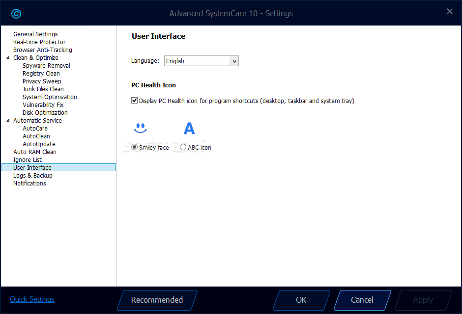
Task: Select Vulnerability Fix
Action: tap(43, 105)
